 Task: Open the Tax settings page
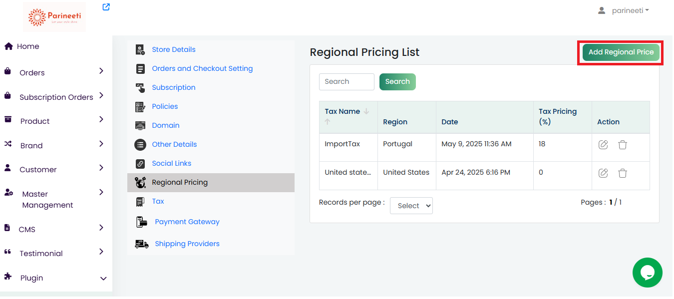coord(158,201)
